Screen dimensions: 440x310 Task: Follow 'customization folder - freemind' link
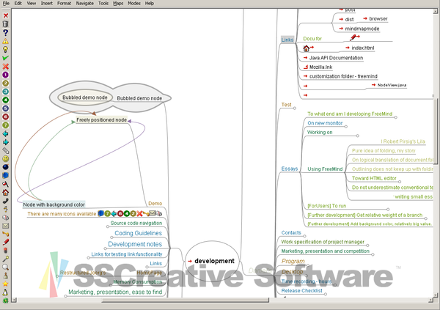[340, 76]
